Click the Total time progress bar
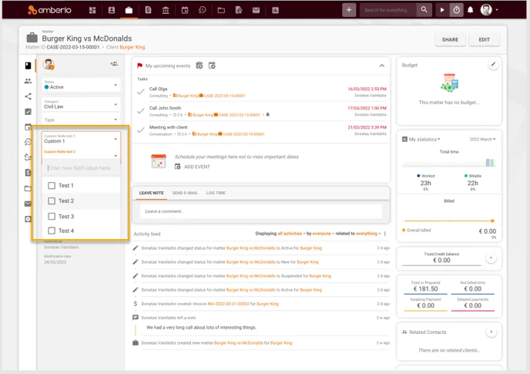The image size is (530, 374). tap(448, 163)
